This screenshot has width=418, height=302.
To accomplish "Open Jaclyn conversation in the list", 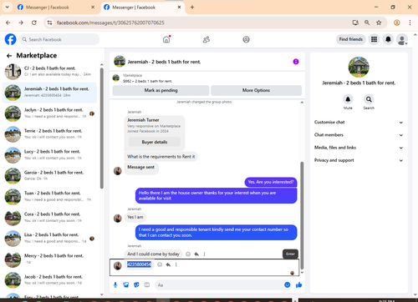I will tap(49, 113).
